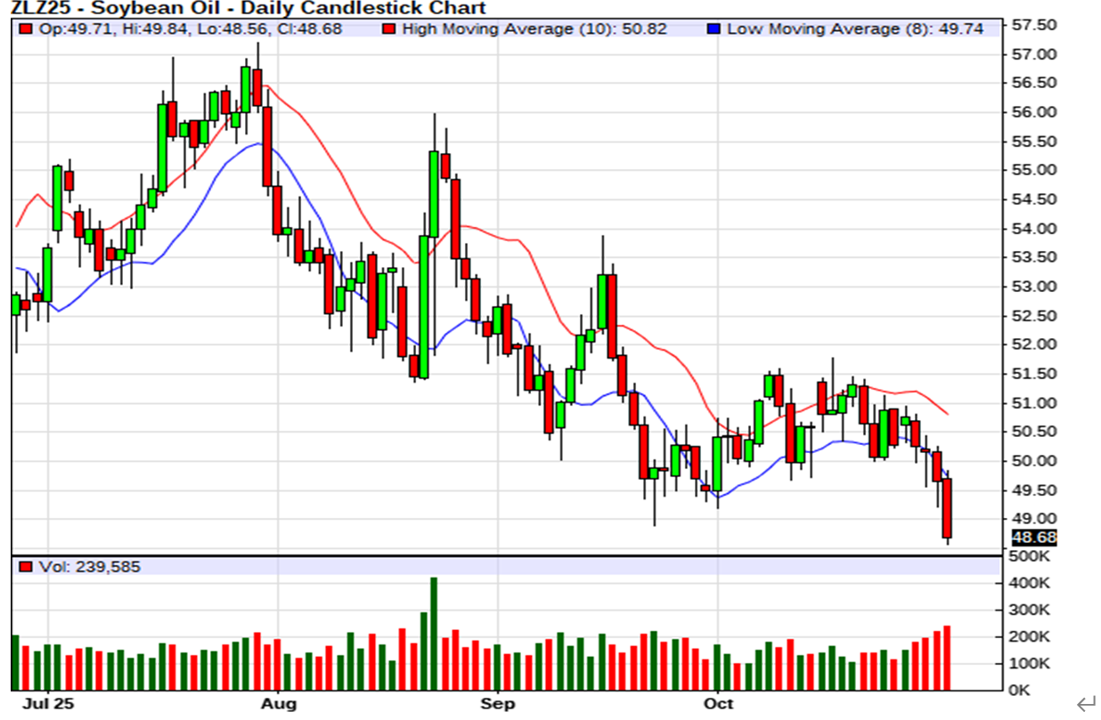The width and height of the screenshot is (1101, 720).
Task: Click the 57.50 price axis label
Action: pos(1034,25)
